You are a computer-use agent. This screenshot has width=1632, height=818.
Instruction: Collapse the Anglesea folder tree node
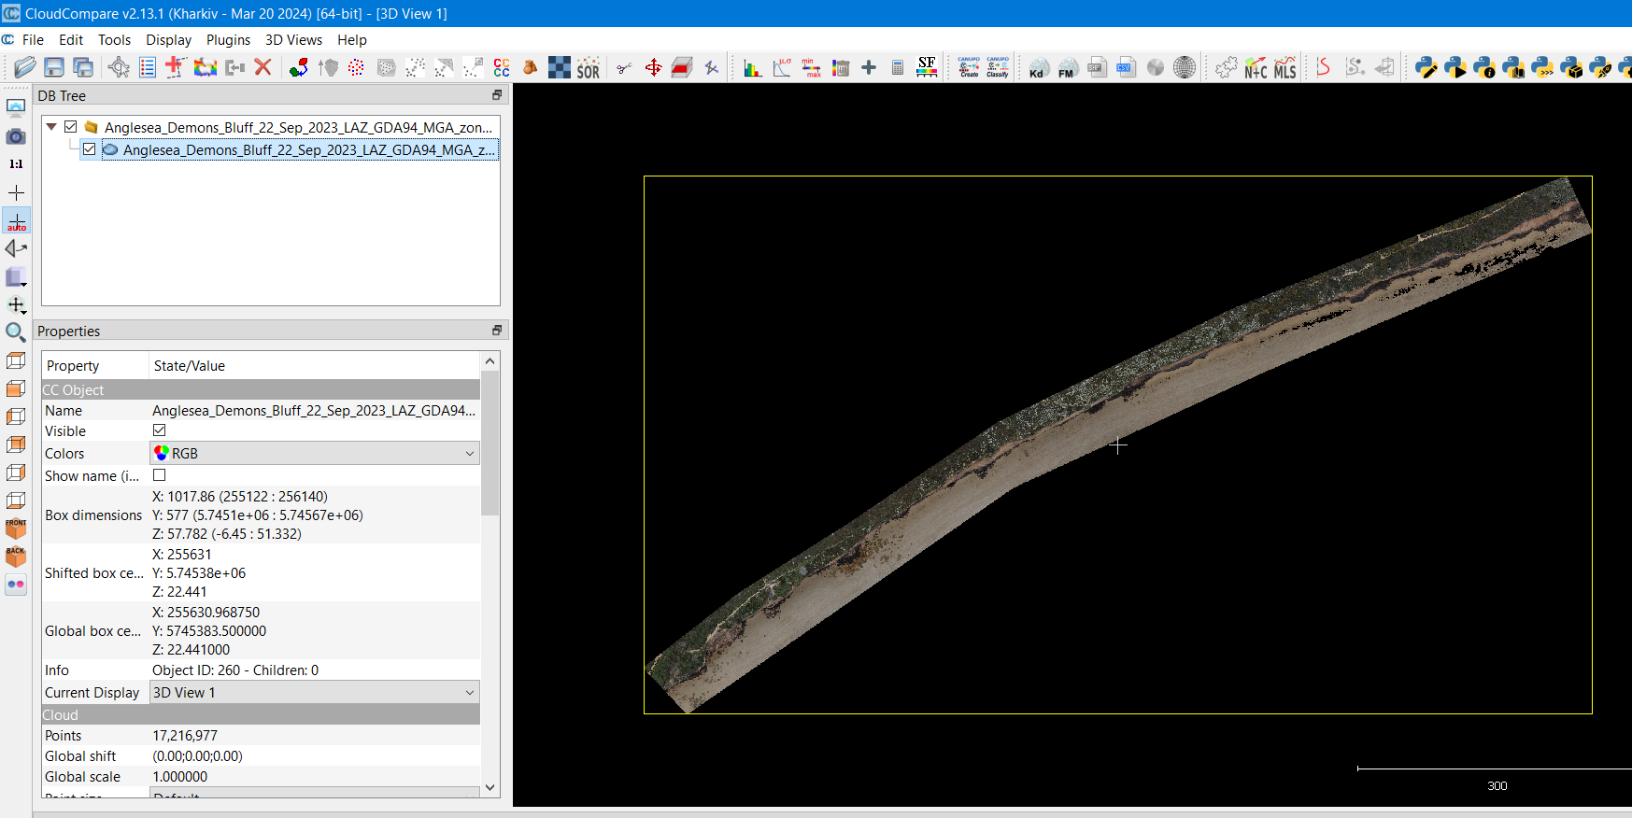click(x=51, y=127)
